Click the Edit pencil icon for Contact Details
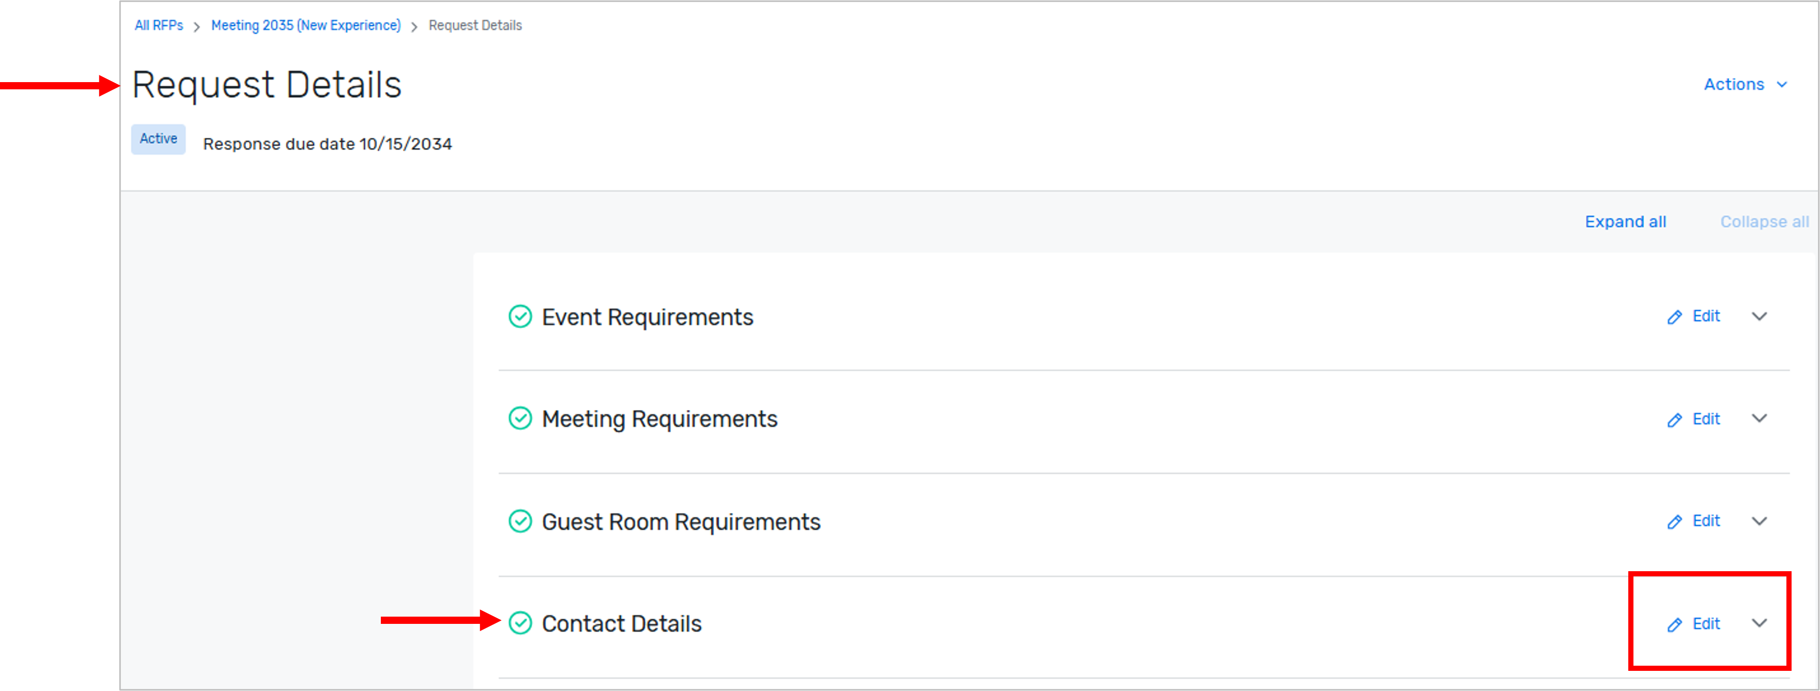1820x691 pixels. [x=1675, y=624]
